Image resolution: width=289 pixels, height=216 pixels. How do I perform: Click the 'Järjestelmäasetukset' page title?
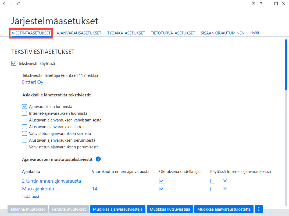point(55,21)
